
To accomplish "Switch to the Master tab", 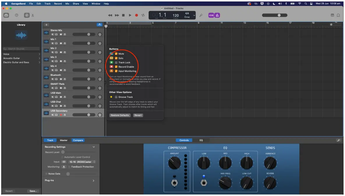I will pos(64,140).
